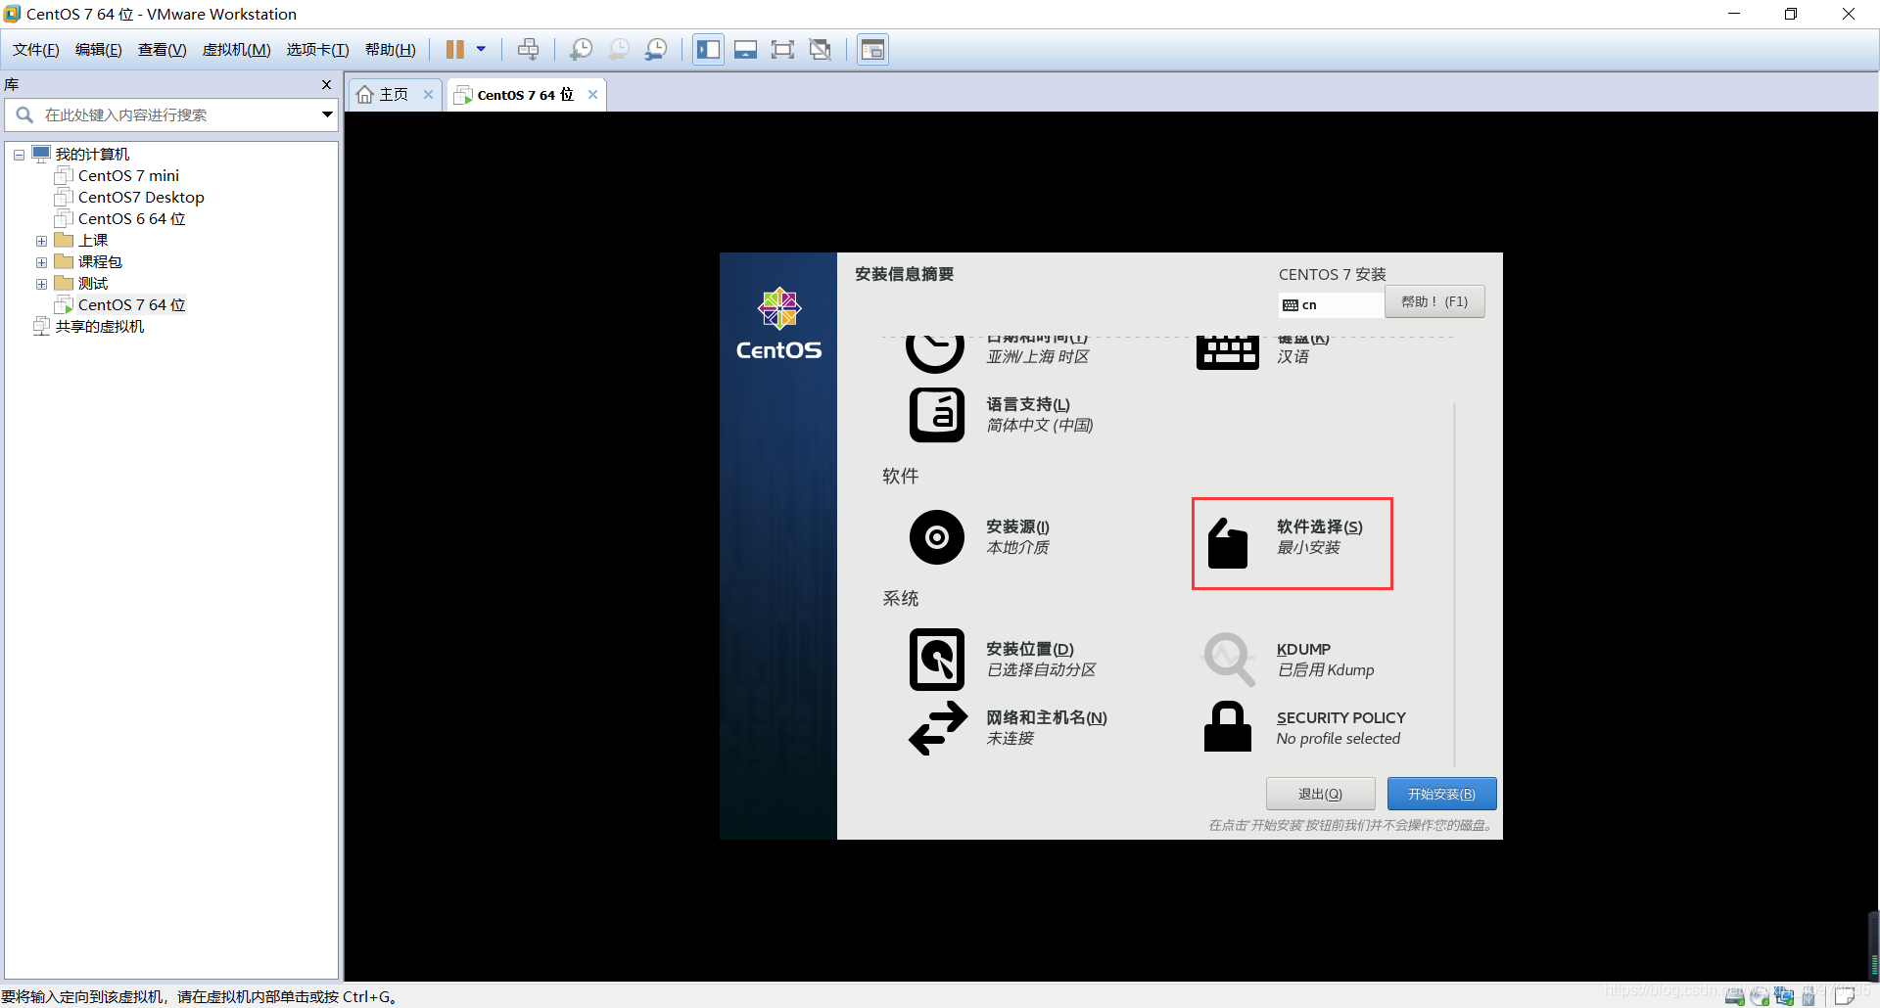
Task: Select 共享的虚拟机 in library
Action: (100, 327)
